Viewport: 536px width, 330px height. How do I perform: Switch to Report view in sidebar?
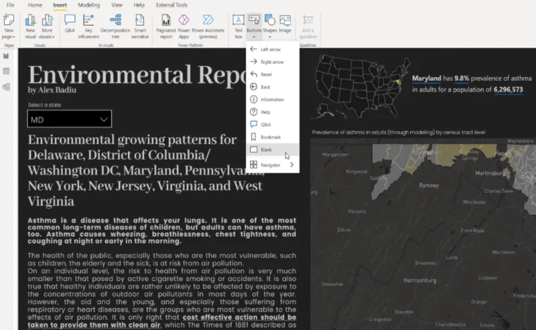(6, 56)
